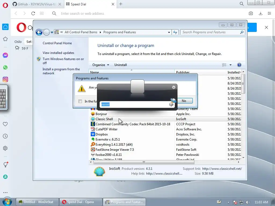Click the network tray icon
This screenshot has height=206, width=275.
click(241, 202)
